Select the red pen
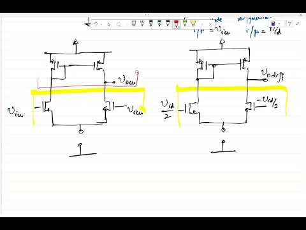This screenshot has height=230, width=306. [x=177, y=24]
